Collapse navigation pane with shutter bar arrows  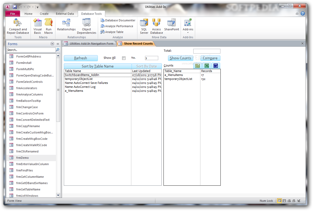(x=58, y=44)
